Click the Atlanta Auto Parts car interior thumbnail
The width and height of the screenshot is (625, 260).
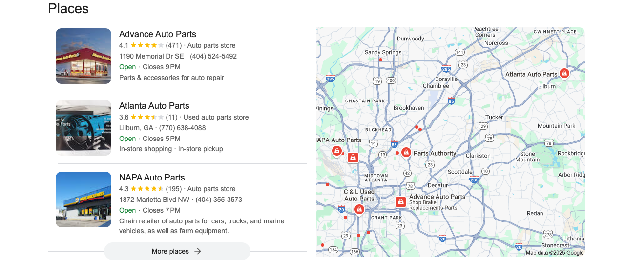coord(83,128)
